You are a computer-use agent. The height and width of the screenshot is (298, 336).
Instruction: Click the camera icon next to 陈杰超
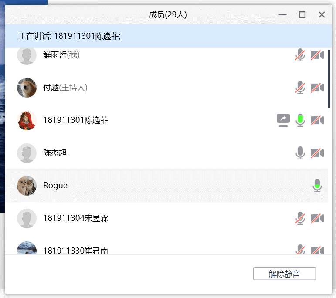tap(317, 153)
